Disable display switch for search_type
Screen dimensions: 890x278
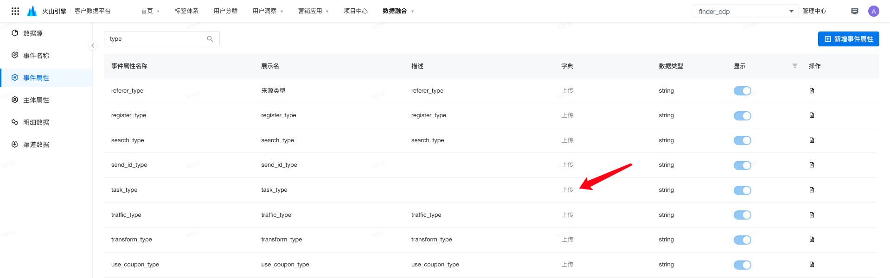742,140
